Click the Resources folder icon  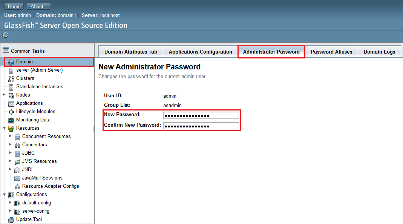coord(11,129)
